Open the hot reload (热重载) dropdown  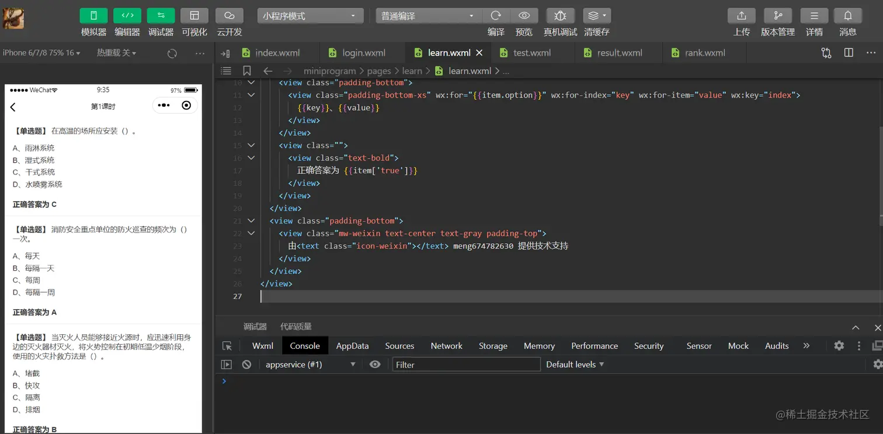116,53
